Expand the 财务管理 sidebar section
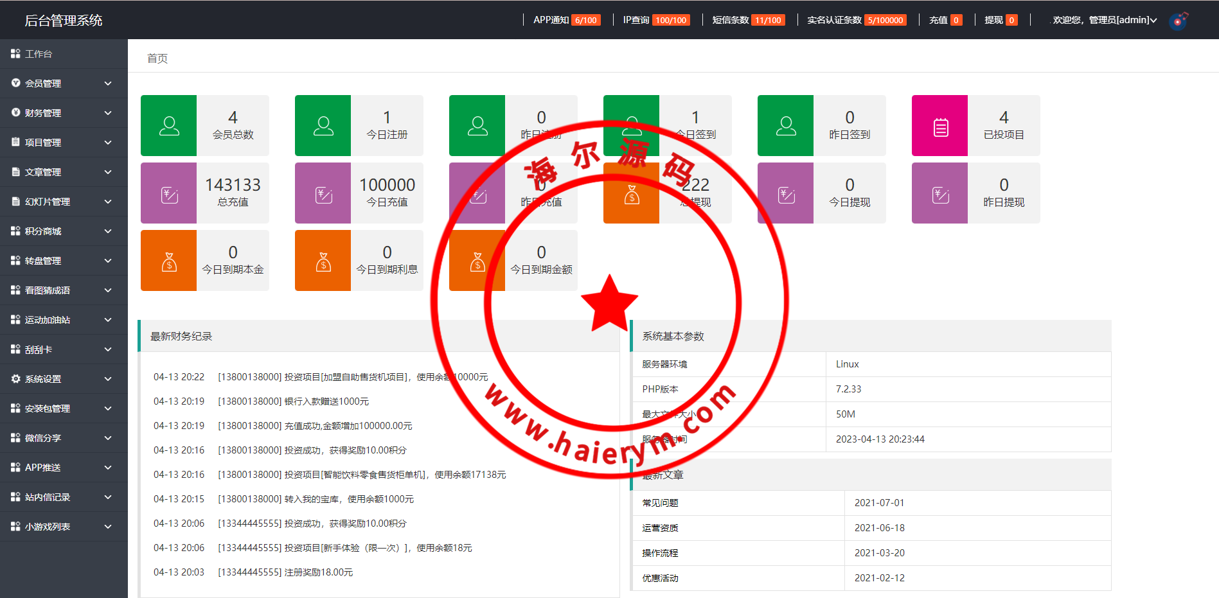 point(63,113)
